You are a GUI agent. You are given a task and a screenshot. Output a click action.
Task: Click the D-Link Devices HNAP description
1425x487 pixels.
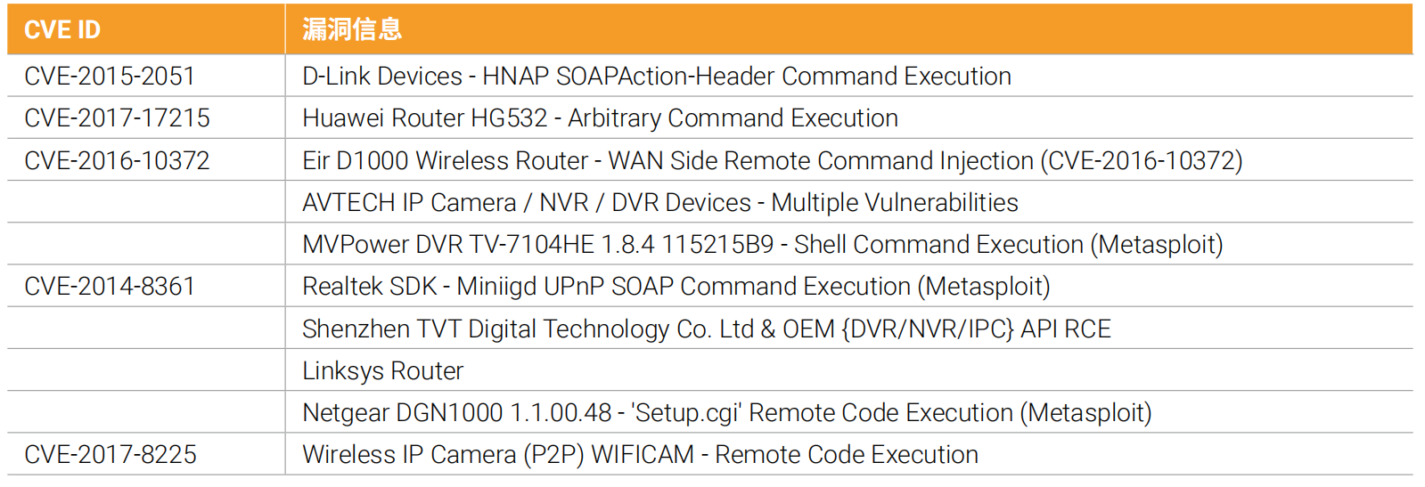pos(657,77)
